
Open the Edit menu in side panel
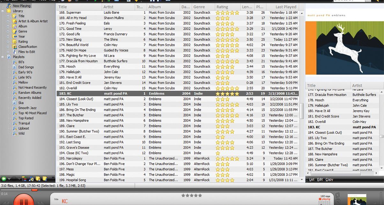pyautogui.click(x=320, y=179)
